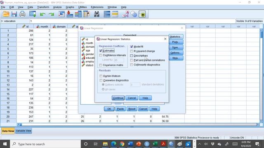Open the Utilities menu
This screenshot has width=264, height=148.
82,7
